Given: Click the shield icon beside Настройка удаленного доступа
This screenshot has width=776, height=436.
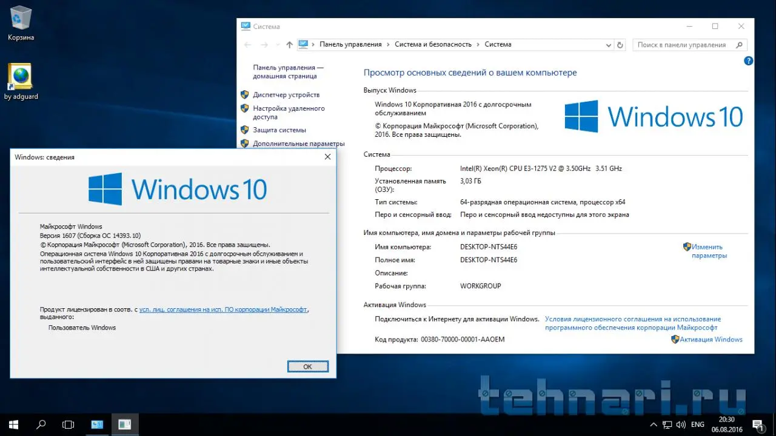Looking at the screenshot, I should click(244, 108).
